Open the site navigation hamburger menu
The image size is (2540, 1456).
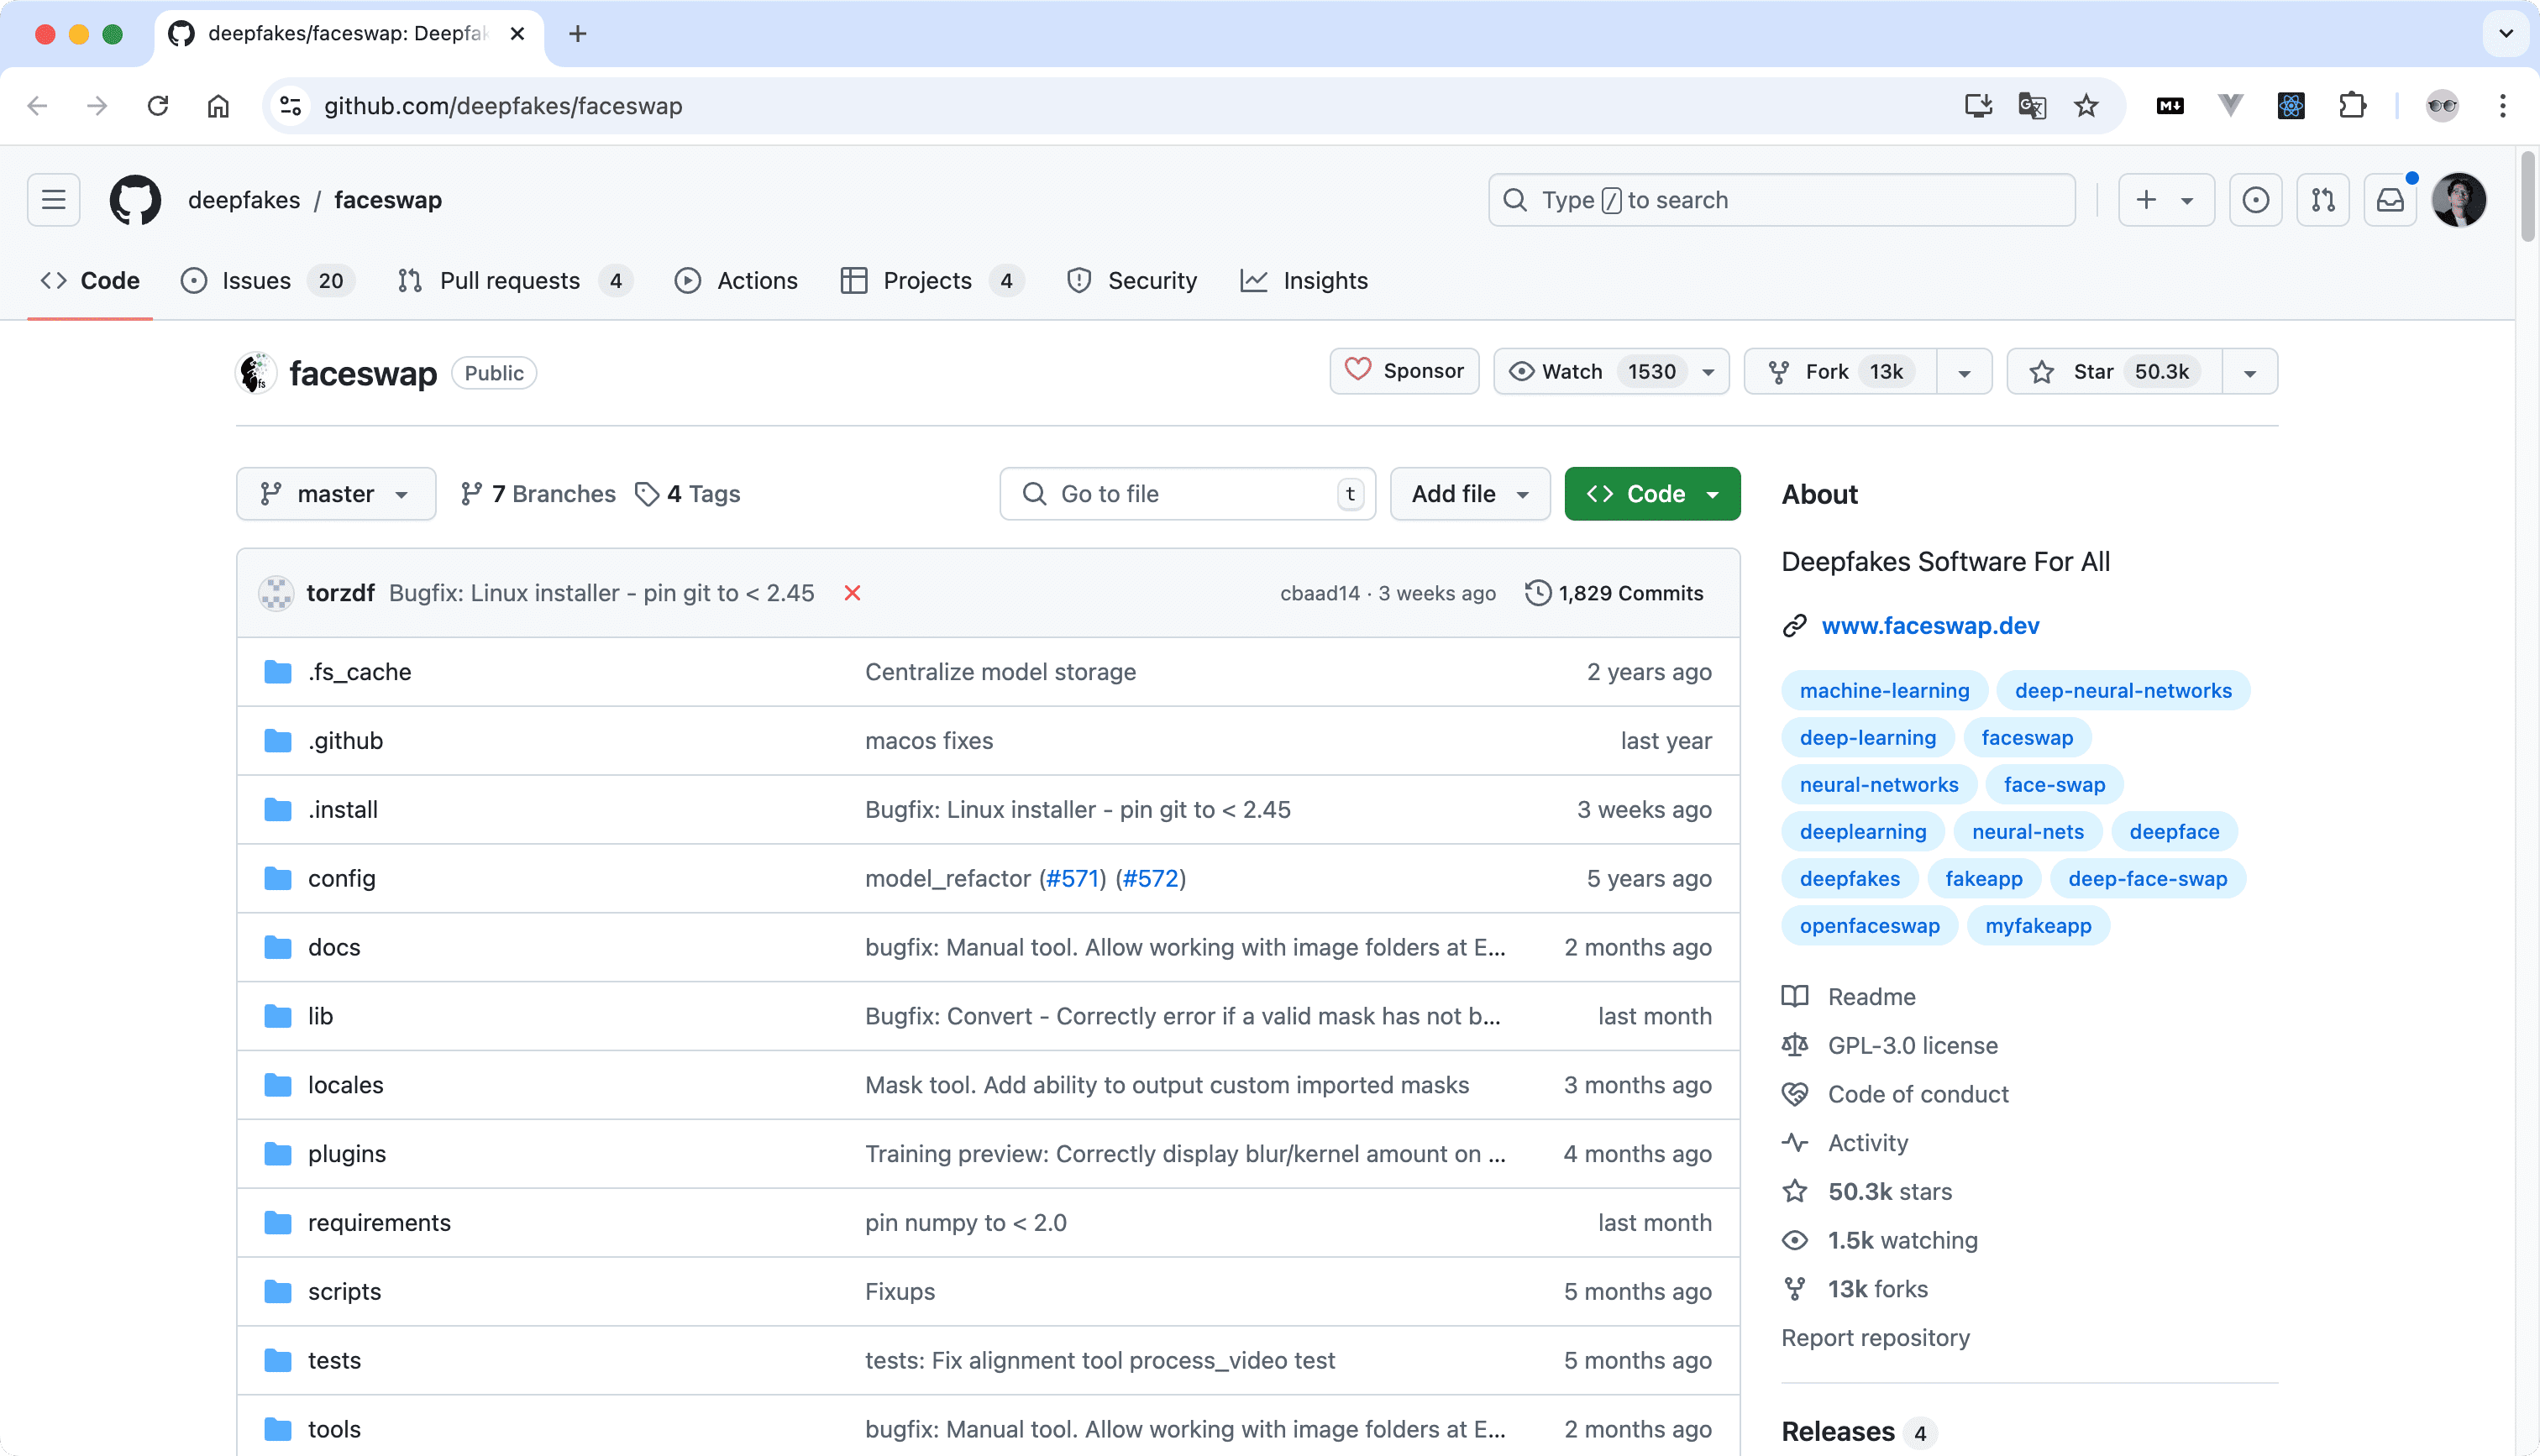point(52,199)
